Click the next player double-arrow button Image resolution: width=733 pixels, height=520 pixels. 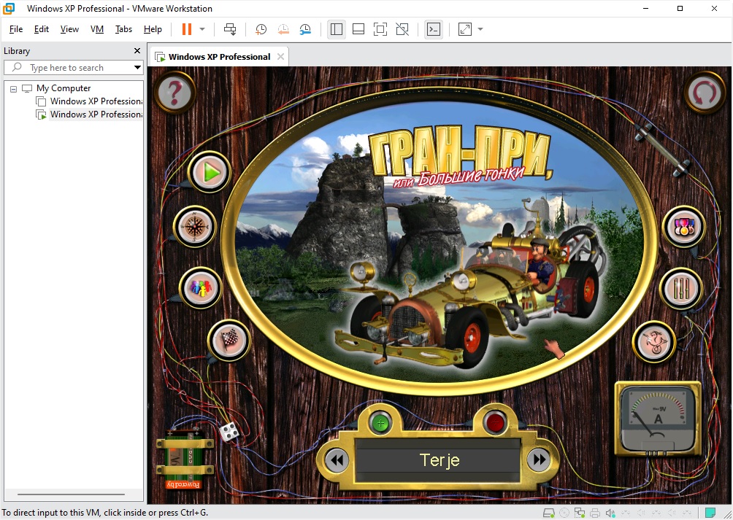tap(539, 459)
